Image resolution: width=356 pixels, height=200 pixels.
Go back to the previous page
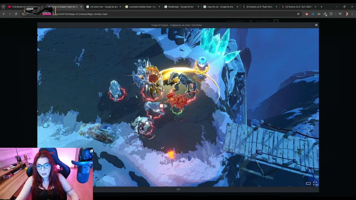tap(4, 14)
